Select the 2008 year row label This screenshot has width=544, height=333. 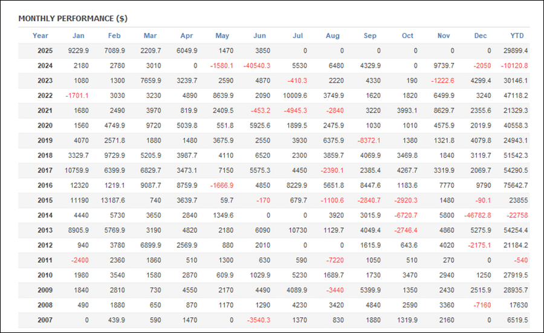click(45, 305)
